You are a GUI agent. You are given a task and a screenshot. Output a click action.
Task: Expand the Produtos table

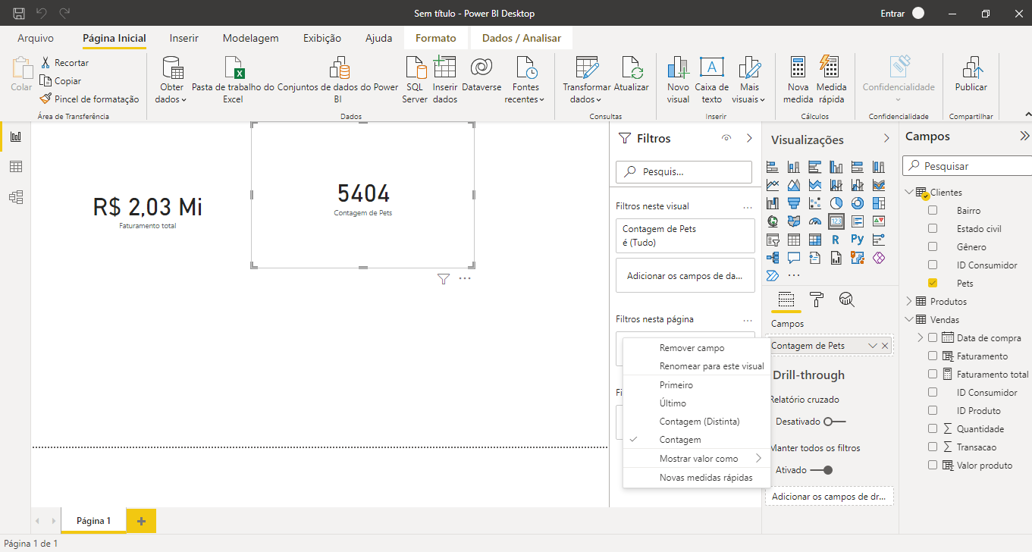tap(908, 301)
